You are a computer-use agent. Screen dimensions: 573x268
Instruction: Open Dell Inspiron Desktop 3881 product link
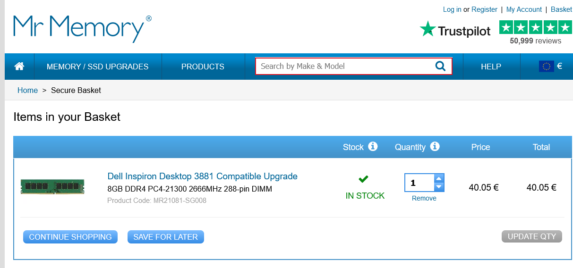203,176
